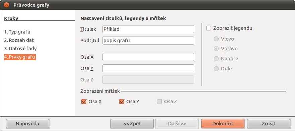Finish the wizard with Dokončit
Viewport: 295px width, 131px height.
pyautogui.click(x=223, y=124)
